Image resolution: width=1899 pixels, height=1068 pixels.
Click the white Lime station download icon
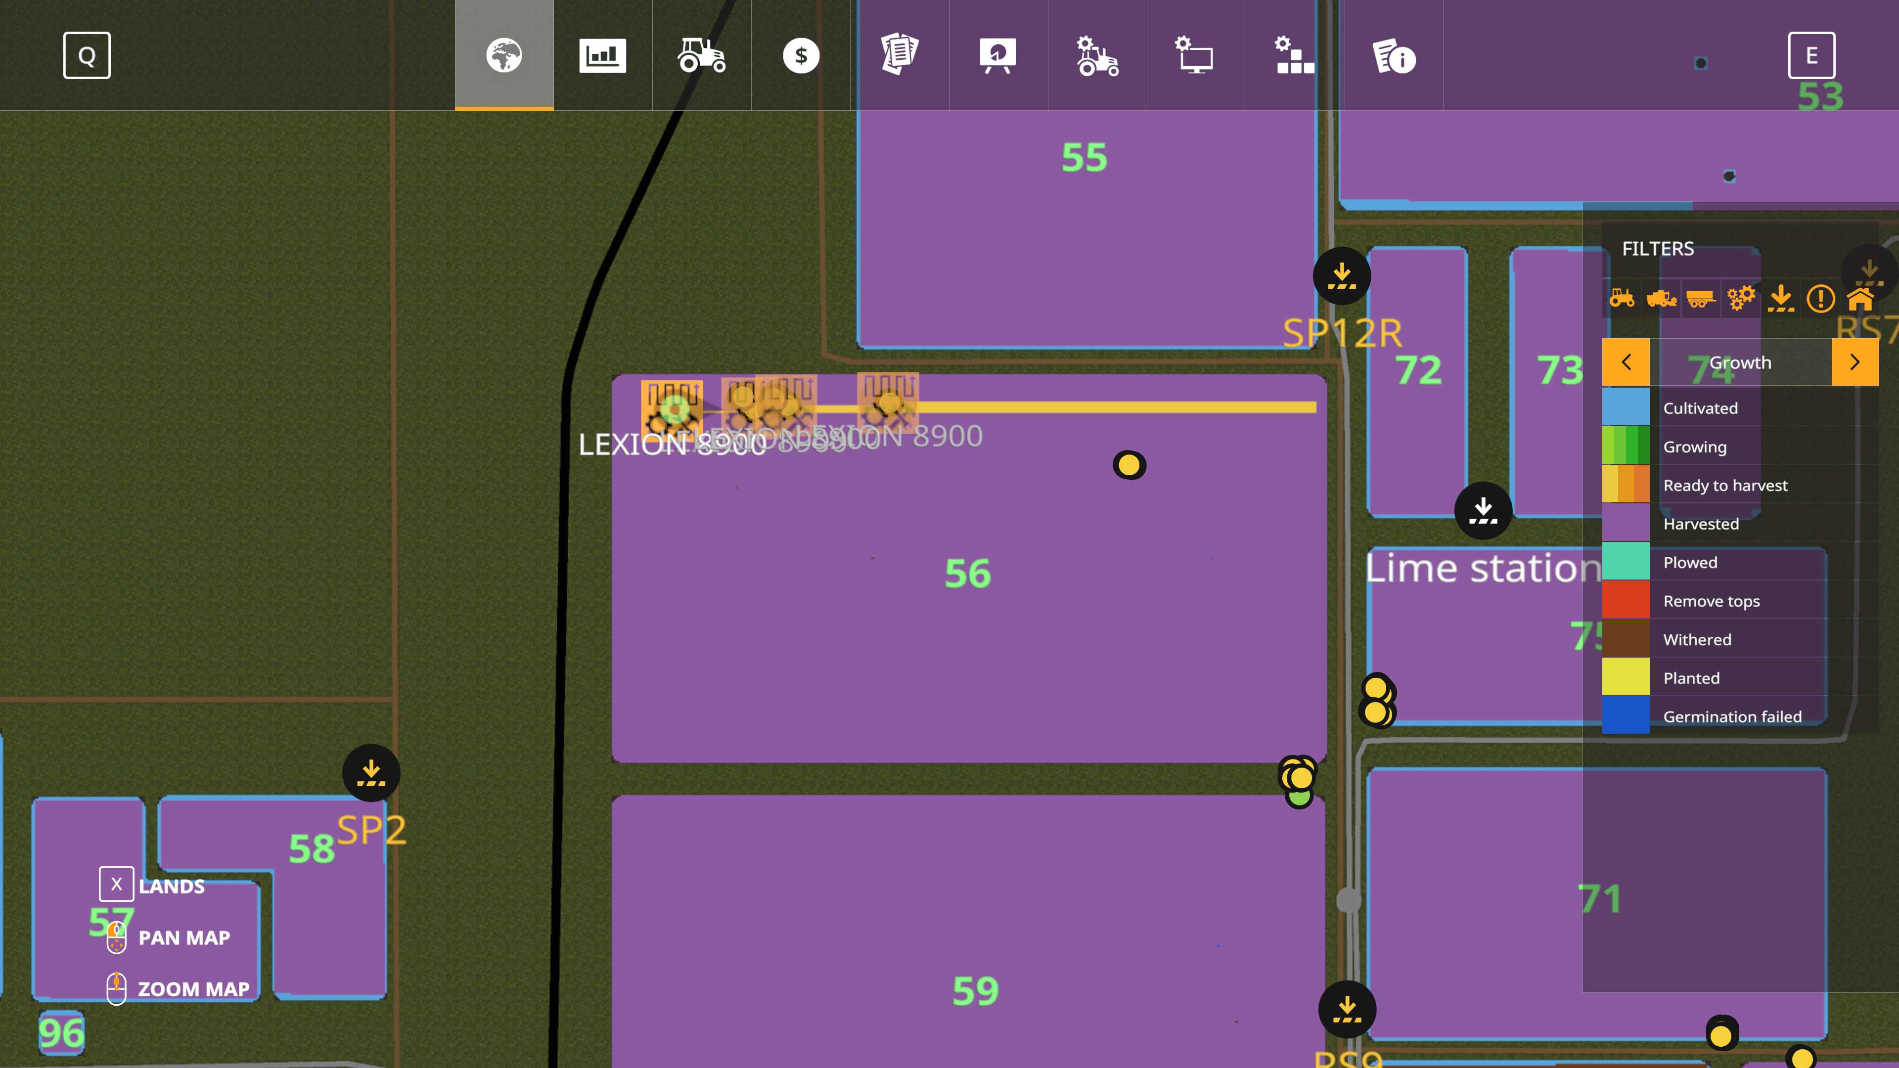(1483, 510)
